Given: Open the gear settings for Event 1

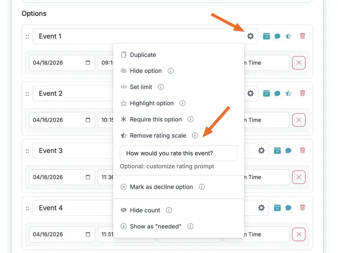Looking at the screenshot, I should [250, 36].
